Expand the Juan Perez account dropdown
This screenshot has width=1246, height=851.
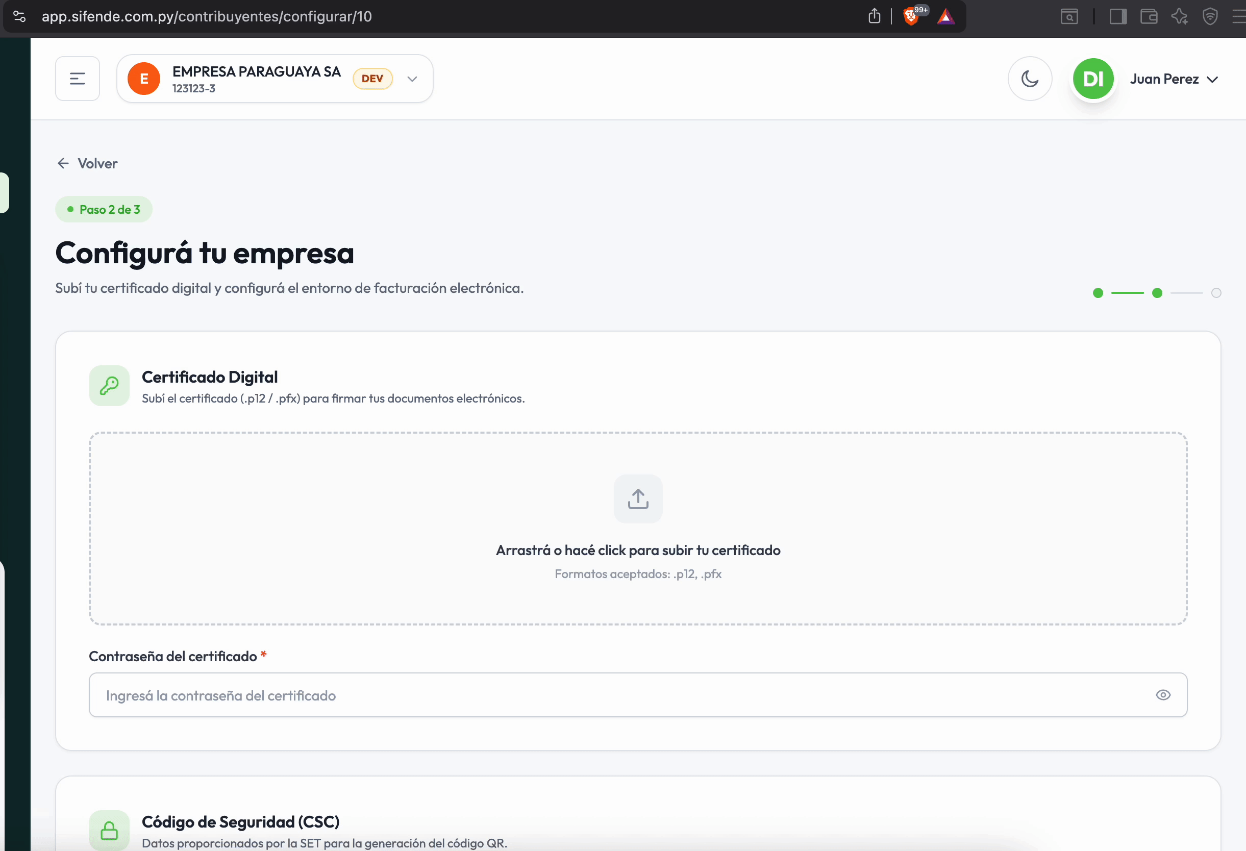[x=1174, y=80]
